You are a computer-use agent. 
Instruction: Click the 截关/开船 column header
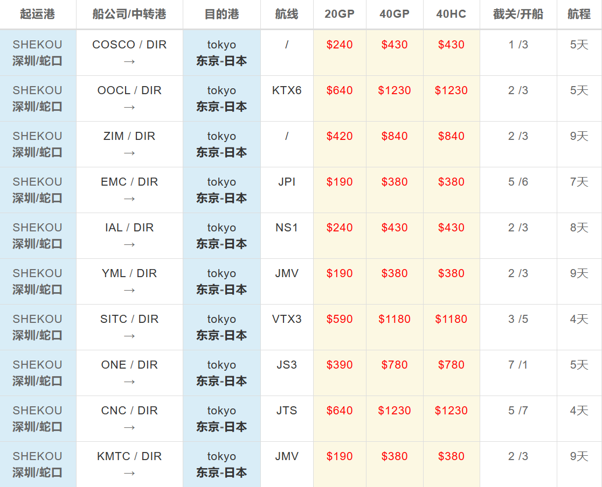(x=518, y=15)
